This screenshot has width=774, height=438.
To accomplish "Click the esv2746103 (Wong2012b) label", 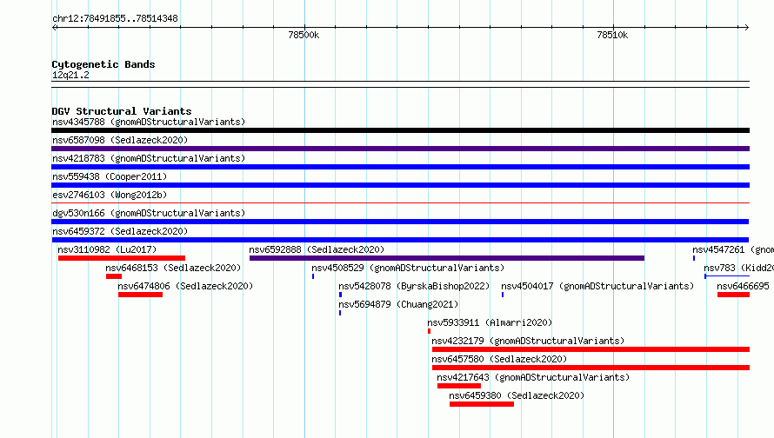I will (110, 195).
